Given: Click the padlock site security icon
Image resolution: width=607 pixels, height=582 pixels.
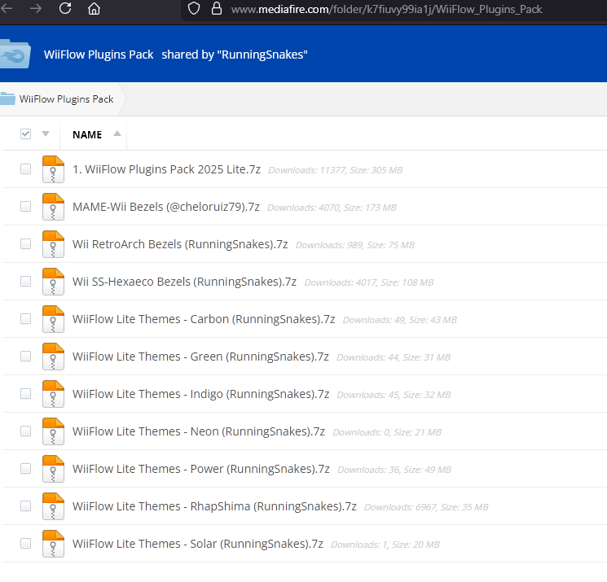Looking at the screenshot, I should pyautogui.click(x=217, y=8).
